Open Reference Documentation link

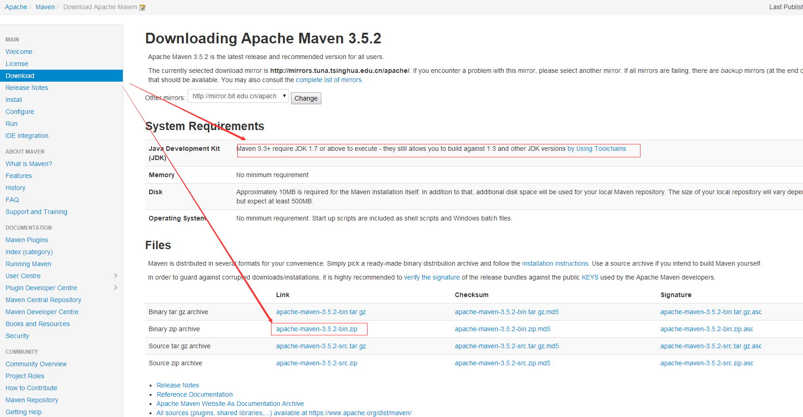coord(194,394)
